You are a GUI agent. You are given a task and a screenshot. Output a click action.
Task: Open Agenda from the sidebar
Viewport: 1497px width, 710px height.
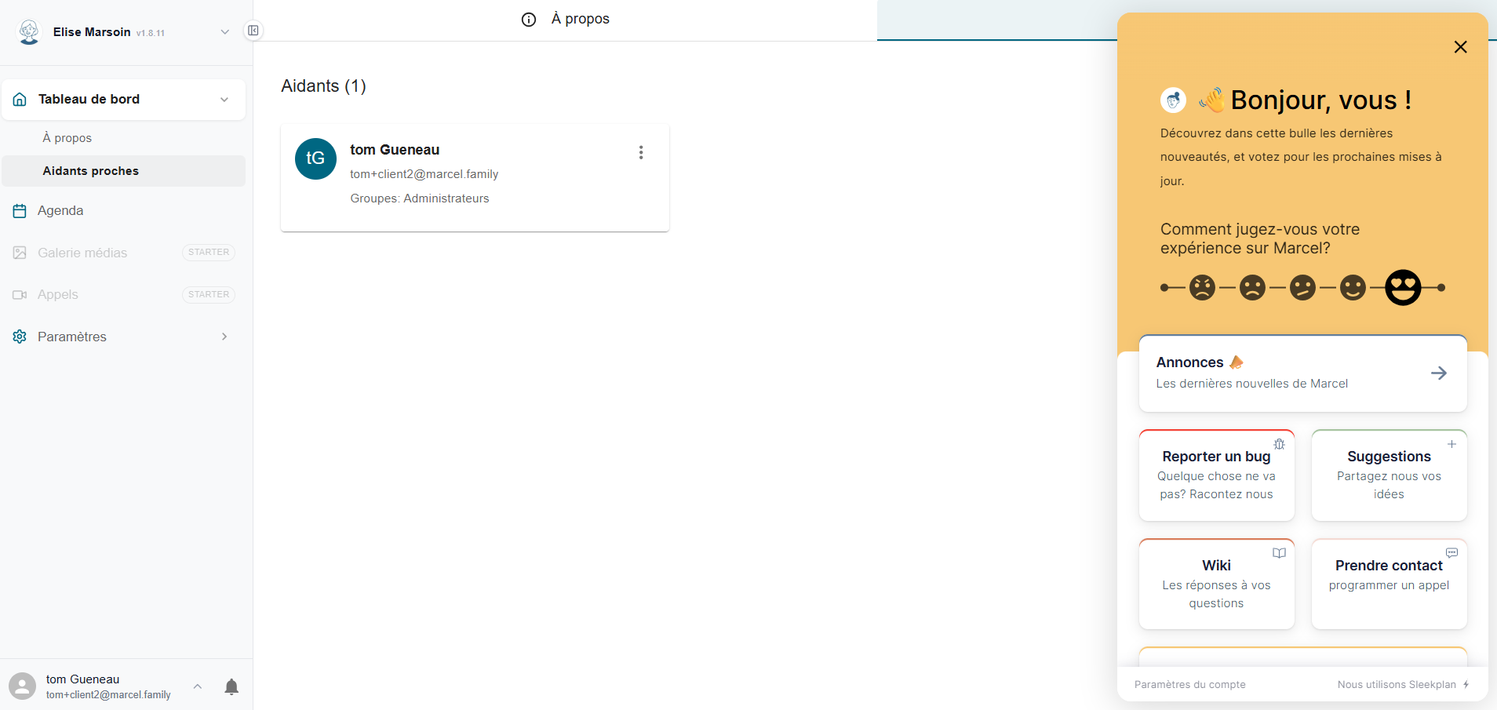(60, 210)
